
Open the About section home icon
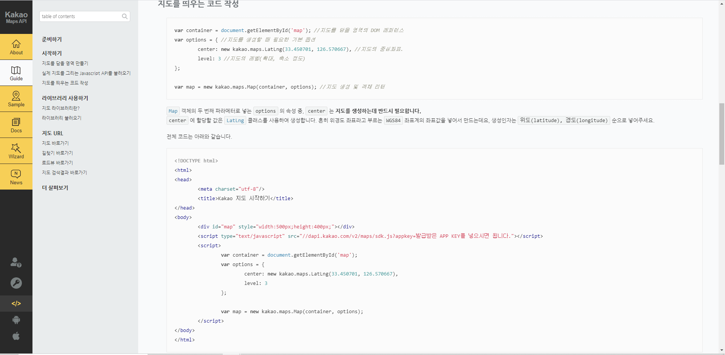[x=16, y=44]
